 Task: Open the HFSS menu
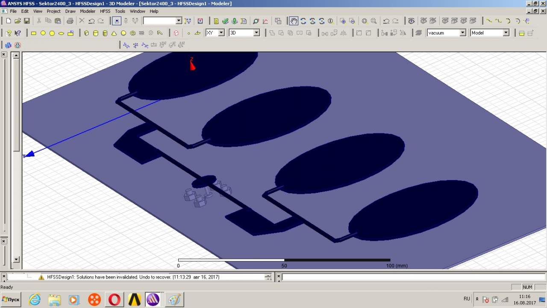(x=105, y=11)
